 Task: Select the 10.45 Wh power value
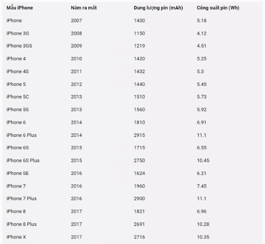tap(203, 160)
